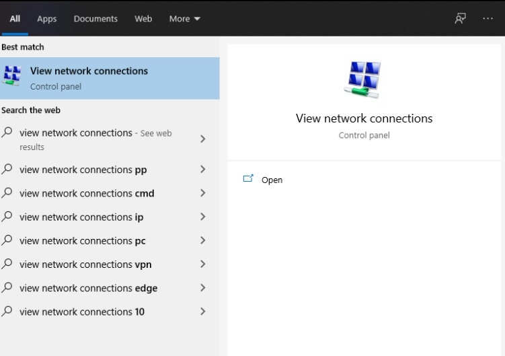
Task: Switch to the Web search tab
Action: coord(143,19)
